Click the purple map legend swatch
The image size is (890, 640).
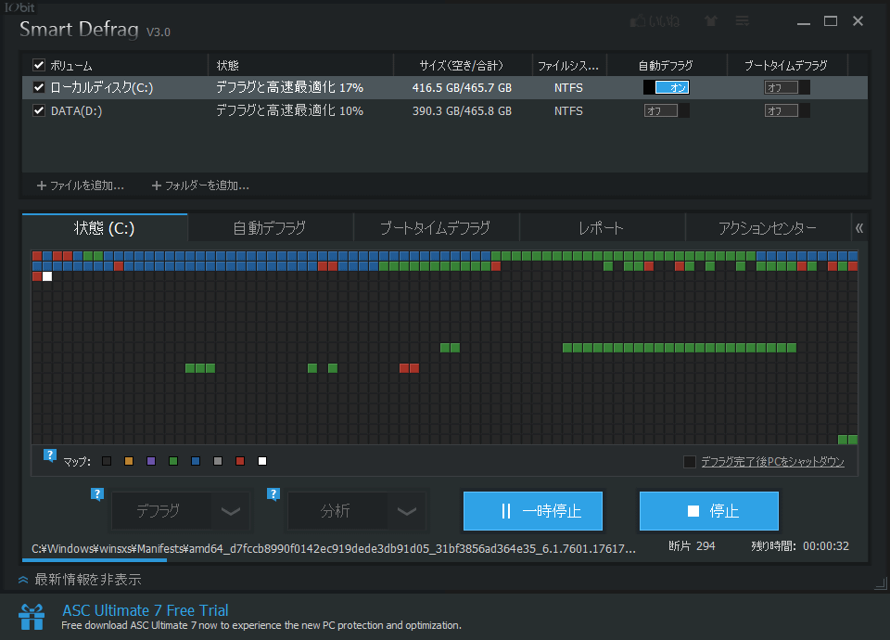151,461
